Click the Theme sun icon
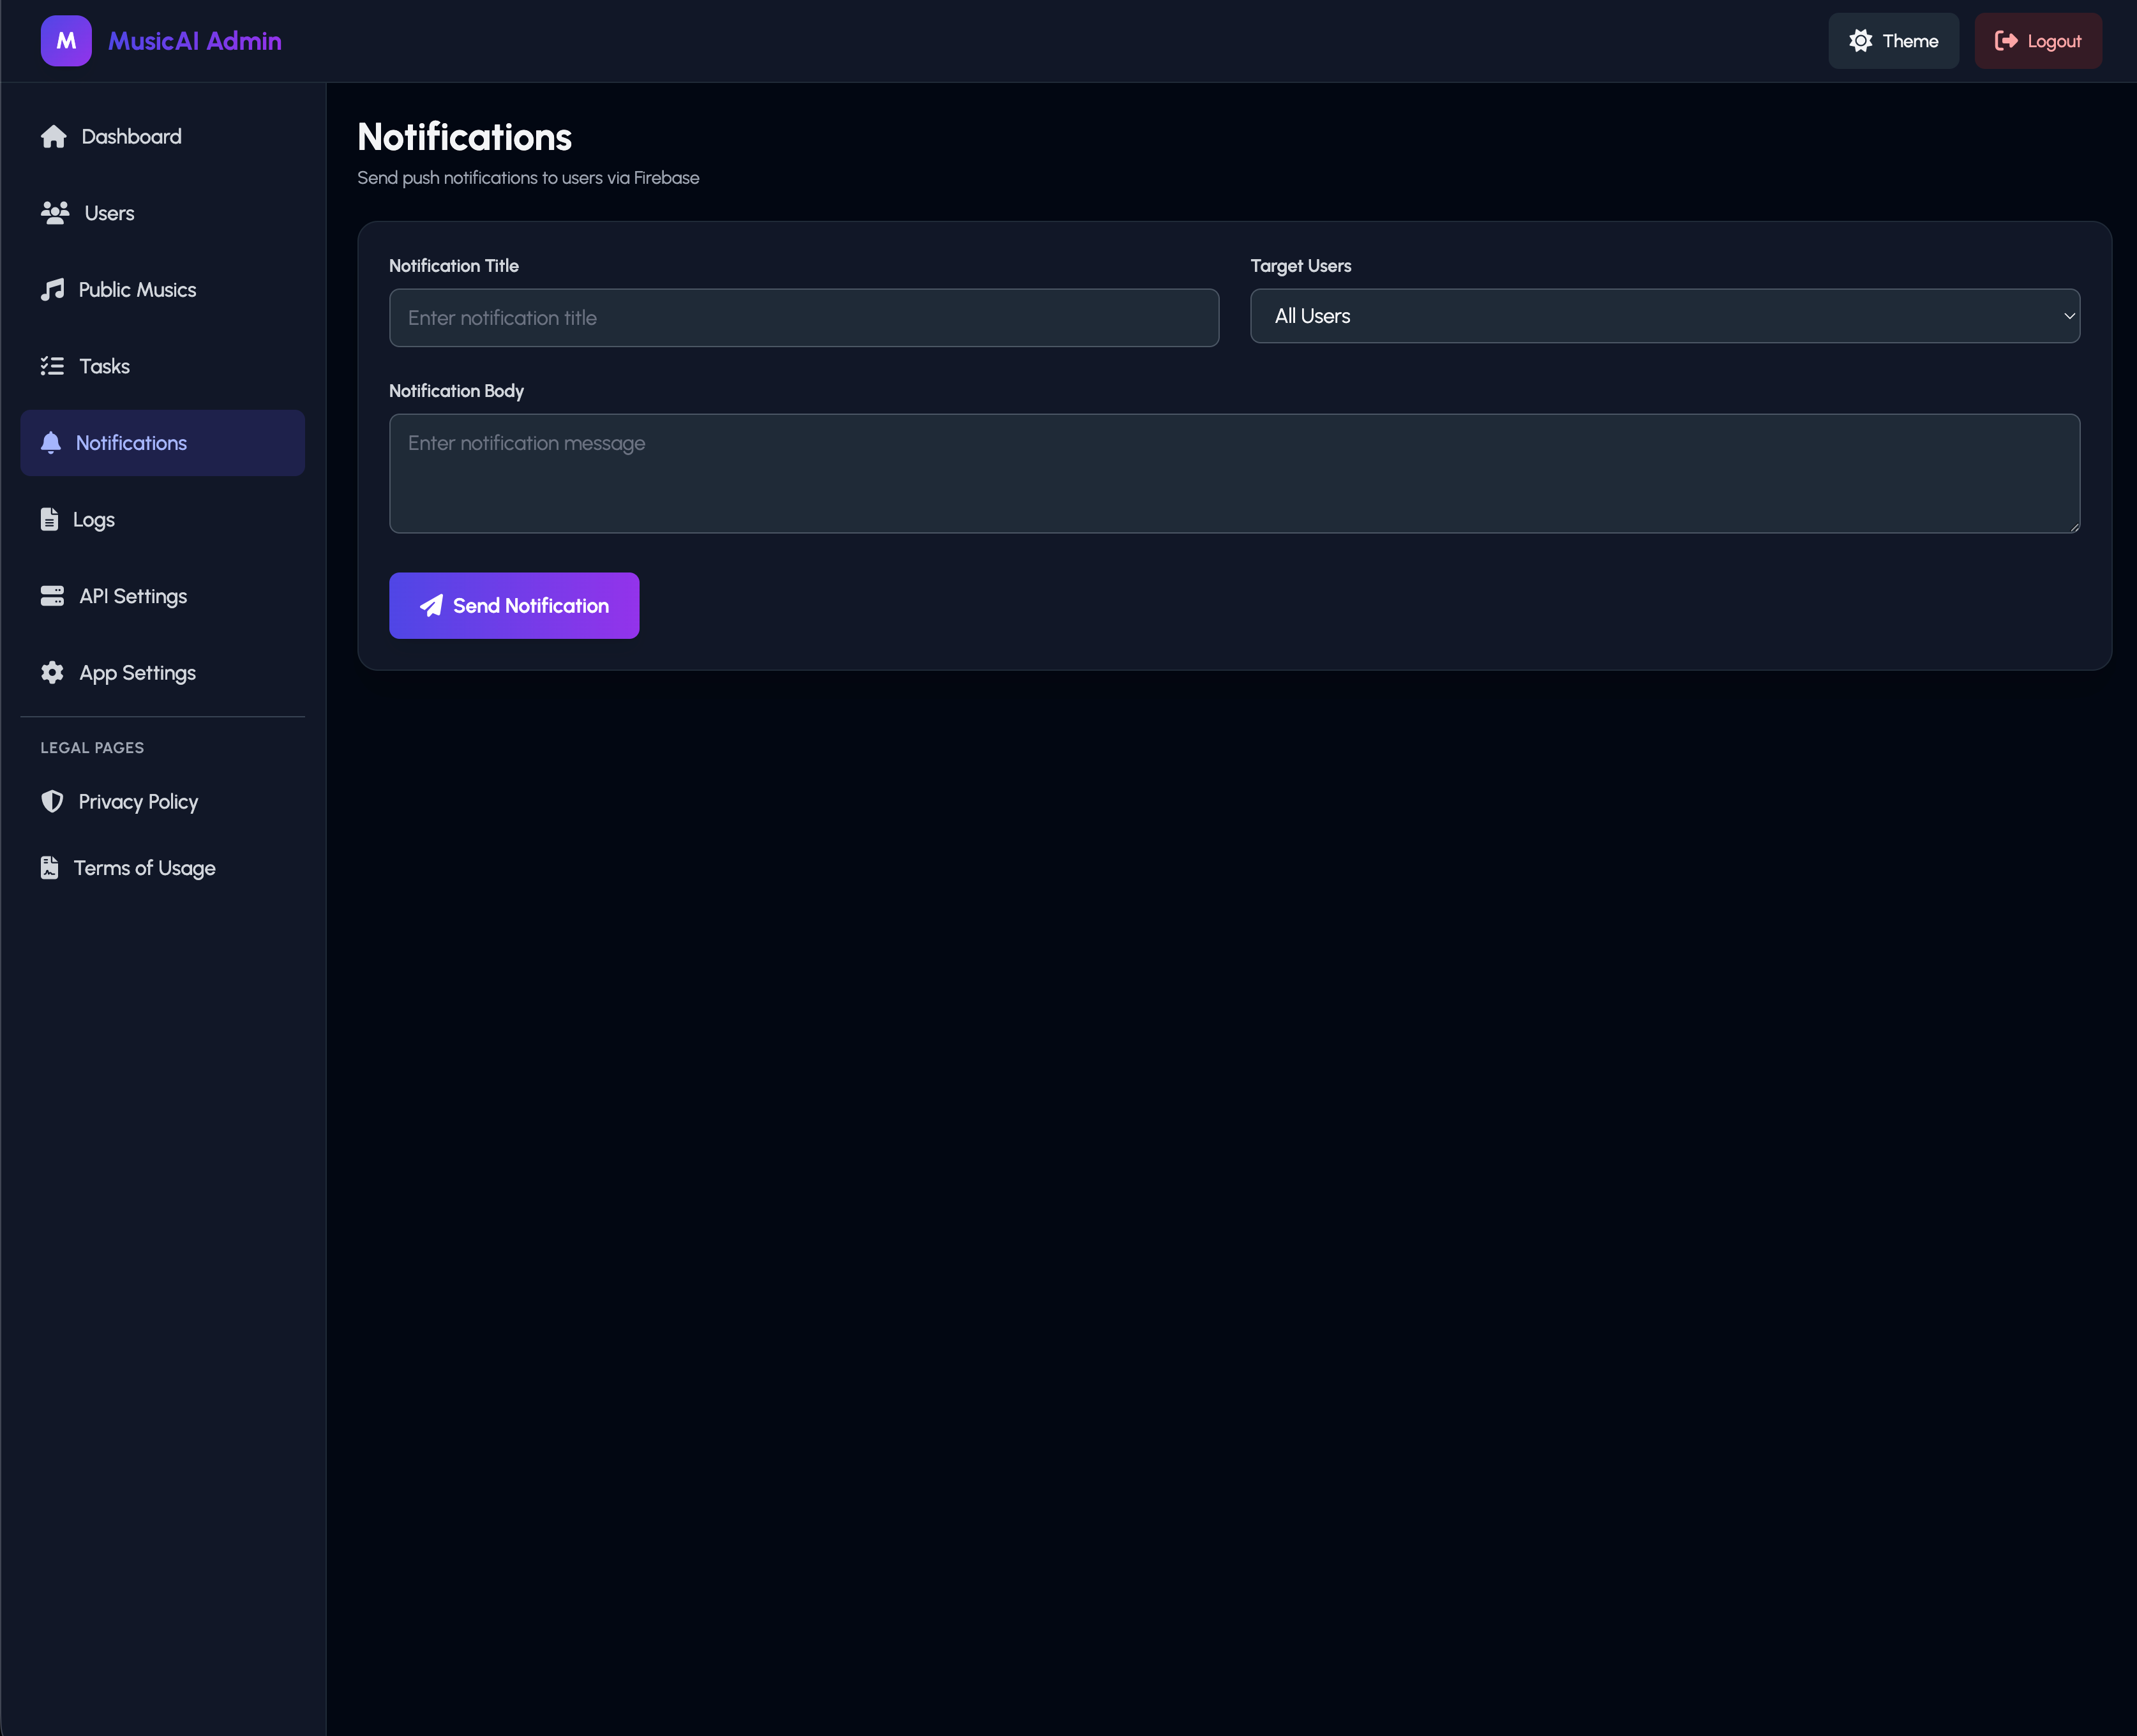The height and width of the screenshot is (1736, 2137). [x=1861, y=41]
